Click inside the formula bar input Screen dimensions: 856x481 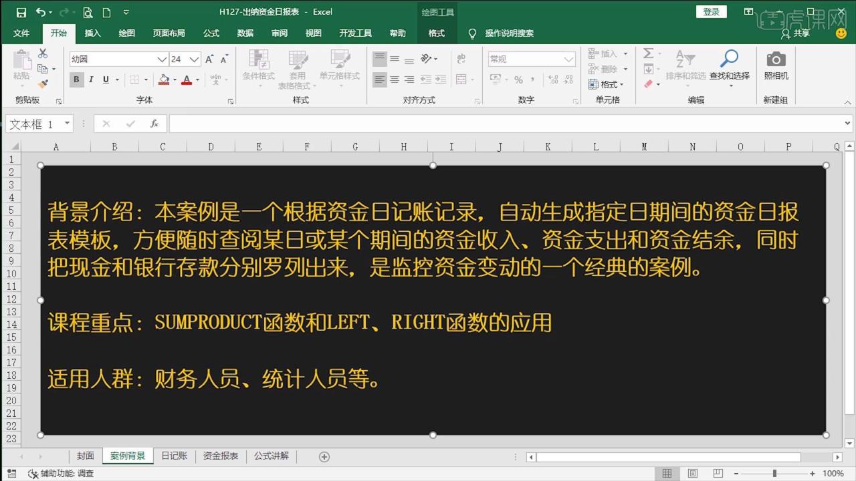[505, 124]
